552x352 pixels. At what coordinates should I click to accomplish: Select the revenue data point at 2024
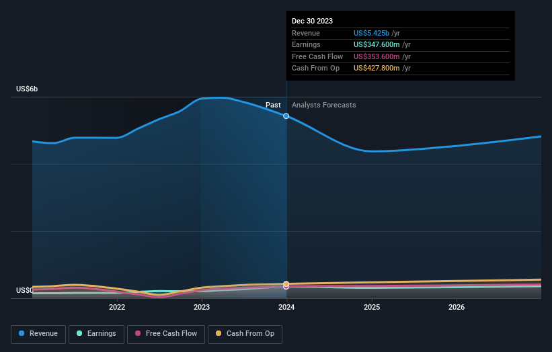click(286, 116)
